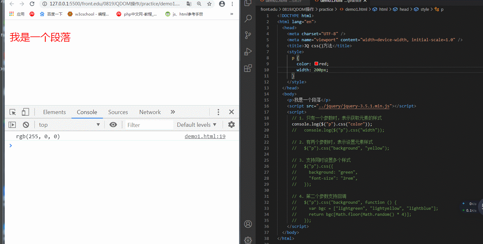The height and width of the screenshot is (244, 483).
Task: Open the php中文网-教程 bookmark
Action: point(137,14)
